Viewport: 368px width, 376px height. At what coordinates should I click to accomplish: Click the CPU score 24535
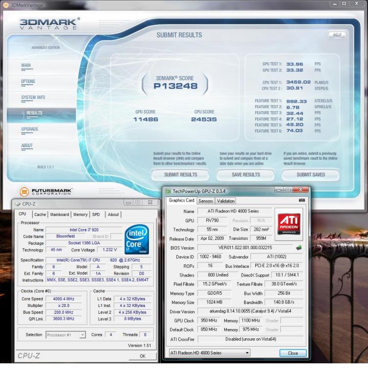tap(204, 119)
